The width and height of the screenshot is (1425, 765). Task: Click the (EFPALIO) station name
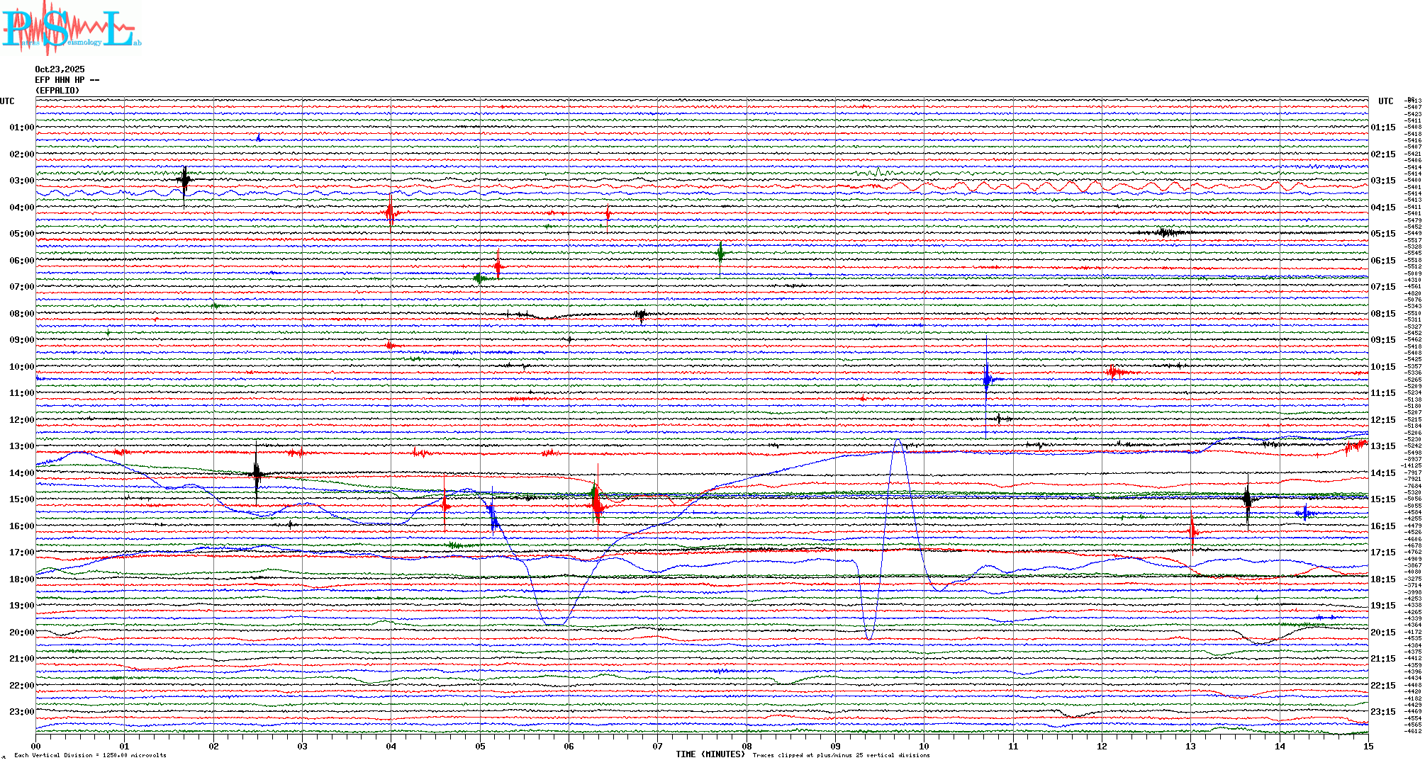pos(57,91)
